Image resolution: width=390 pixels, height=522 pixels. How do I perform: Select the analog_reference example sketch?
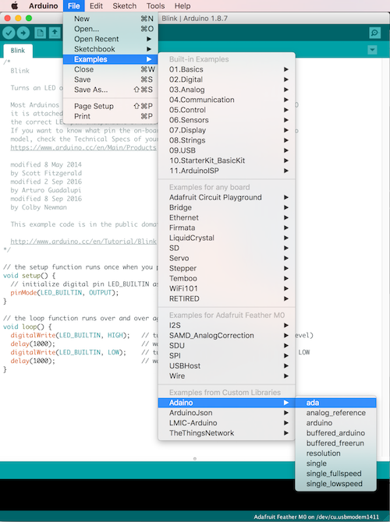(335, 413)
